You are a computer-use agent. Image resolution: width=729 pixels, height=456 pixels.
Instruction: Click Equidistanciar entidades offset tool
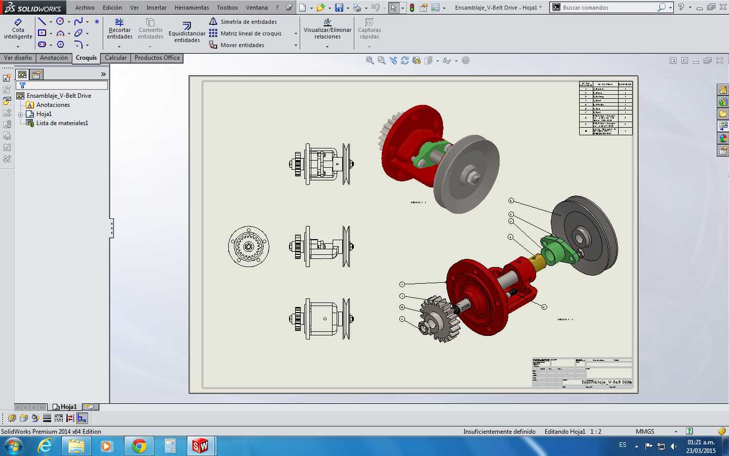(187, 32)
